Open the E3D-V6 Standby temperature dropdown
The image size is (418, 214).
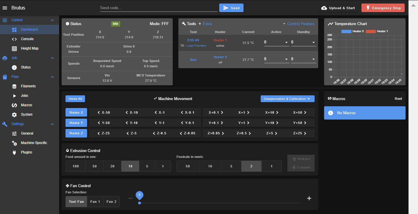(x=304, y=42)
